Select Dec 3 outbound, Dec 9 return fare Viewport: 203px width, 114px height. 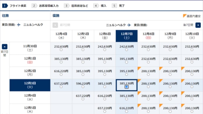pos(170,87)
